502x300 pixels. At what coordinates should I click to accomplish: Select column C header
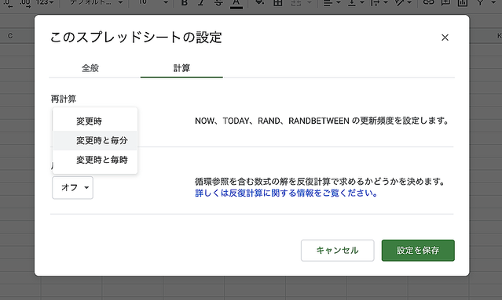point(10,36)
